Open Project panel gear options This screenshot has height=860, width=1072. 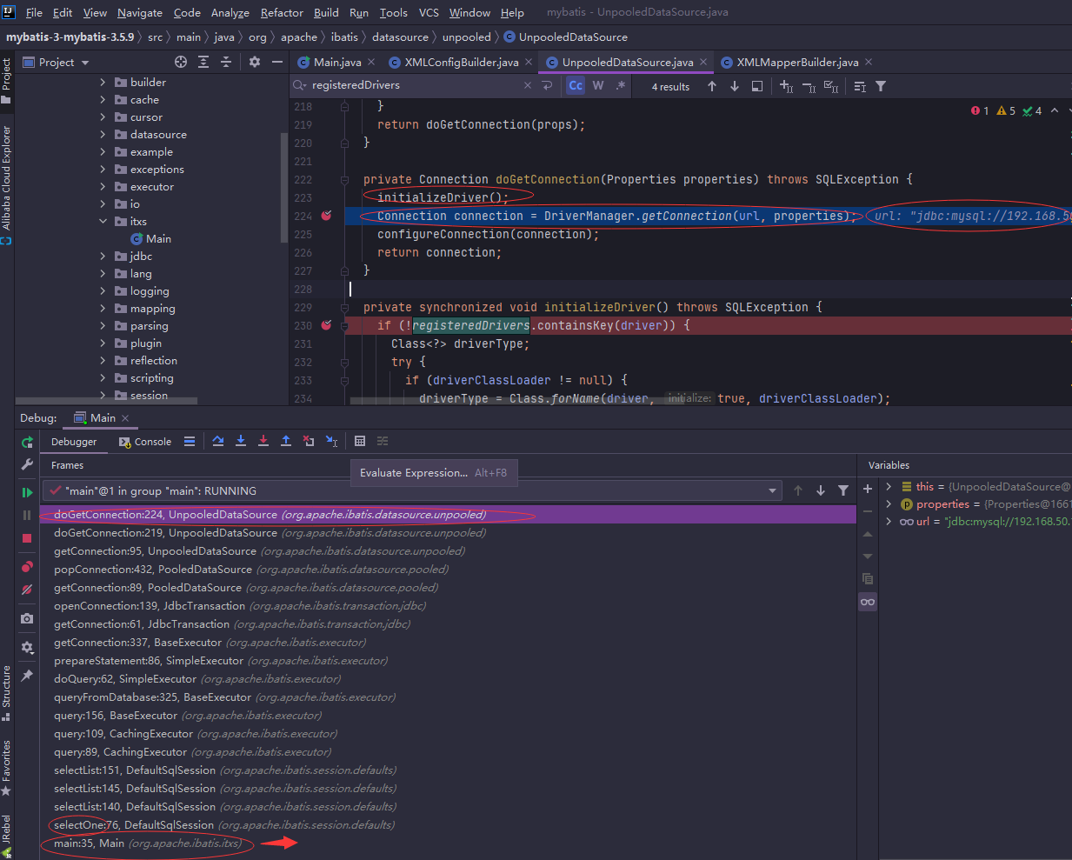255,62
